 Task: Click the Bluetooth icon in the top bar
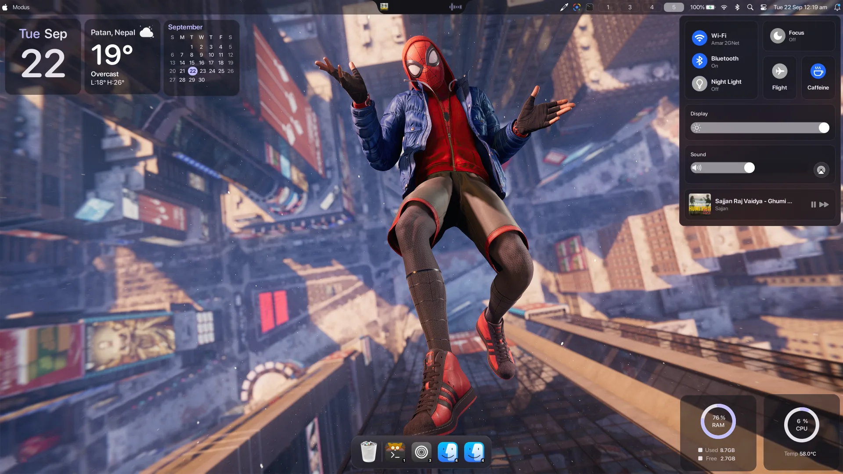pyautogui.click(x=737, y=7)
